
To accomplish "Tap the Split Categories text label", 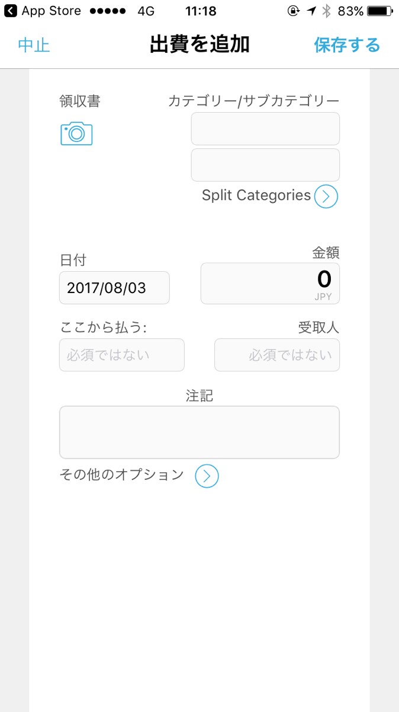I will [x=256, y=195].
